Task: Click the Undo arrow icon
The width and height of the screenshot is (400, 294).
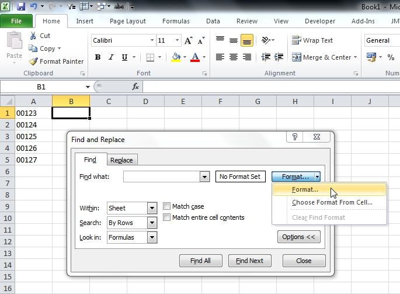Action: click(x=34, y=6)
